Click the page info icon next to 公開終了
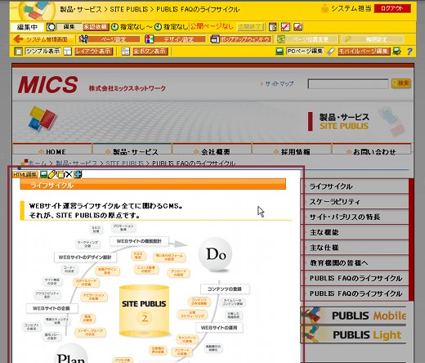This screenshot has width=425, height=363. click(273, 27)
